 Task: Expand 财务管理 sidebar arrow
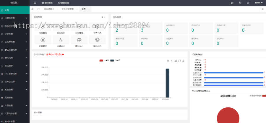click(27, 58)
